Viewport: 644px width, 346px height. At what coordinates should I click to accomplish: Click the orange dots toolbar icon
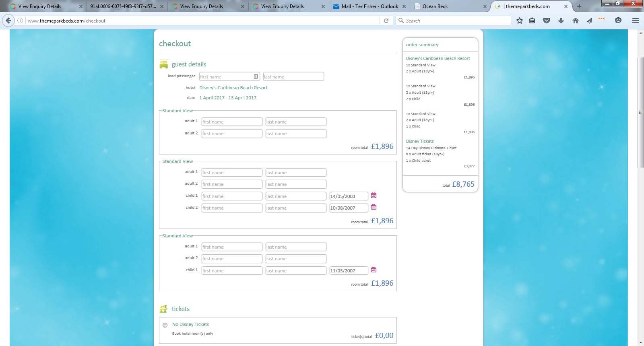[x=602, y=19]
